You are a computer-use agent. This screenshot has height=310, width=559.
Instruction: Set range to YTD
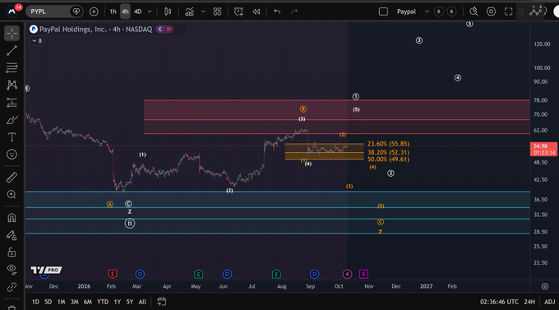tap(103, 302)
